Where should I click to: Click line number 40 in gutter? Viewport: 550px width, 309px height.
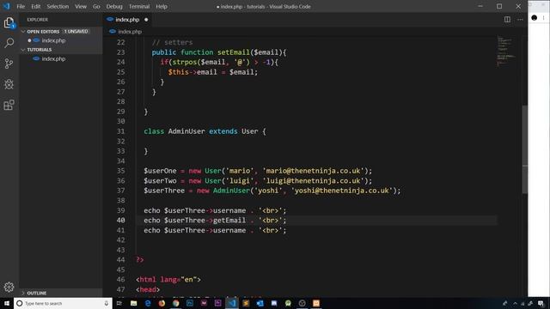pos(120,221)
